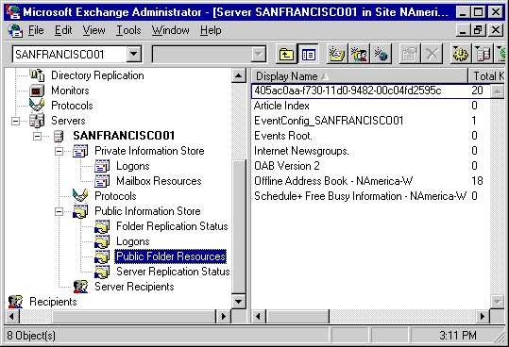Select Directory Replication in the tree
The width and height of the screenshot is (509, 347).
pos(97,75)
